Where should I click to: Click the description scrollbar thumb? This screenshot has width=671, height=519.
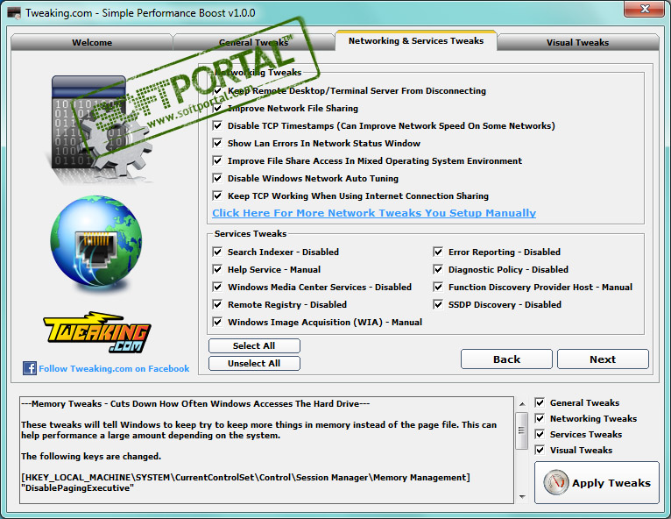[522, 430]
